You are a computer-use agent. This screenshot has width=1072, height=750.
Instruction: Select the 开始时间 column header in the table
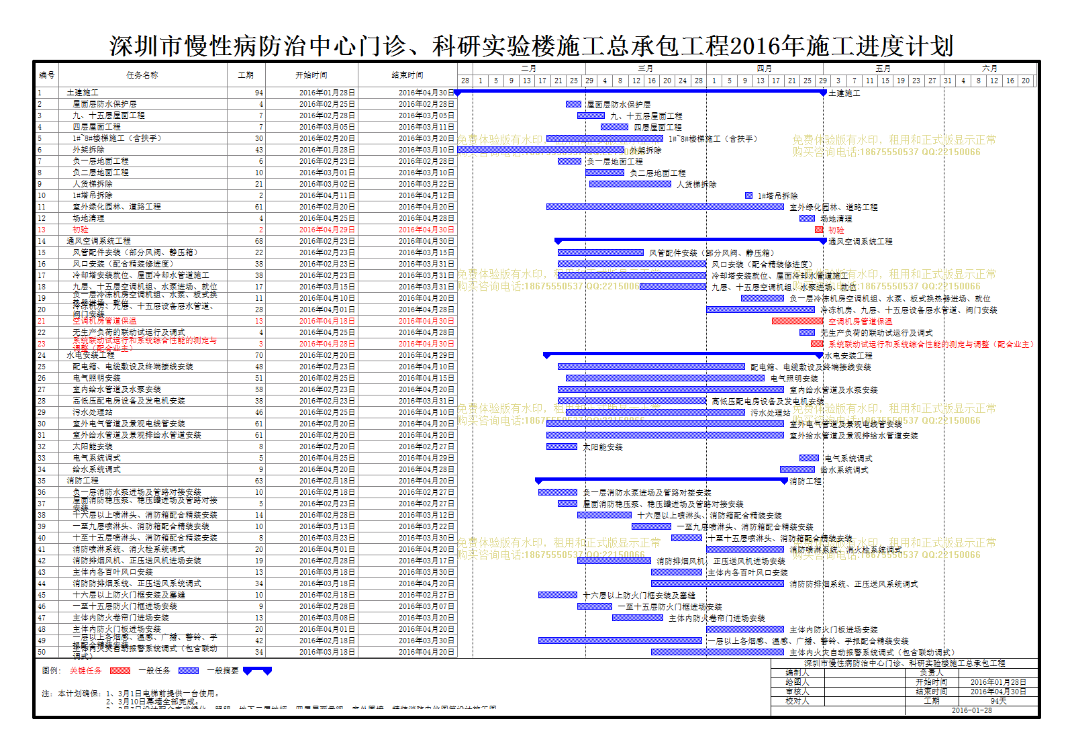[x=311, y=75]
